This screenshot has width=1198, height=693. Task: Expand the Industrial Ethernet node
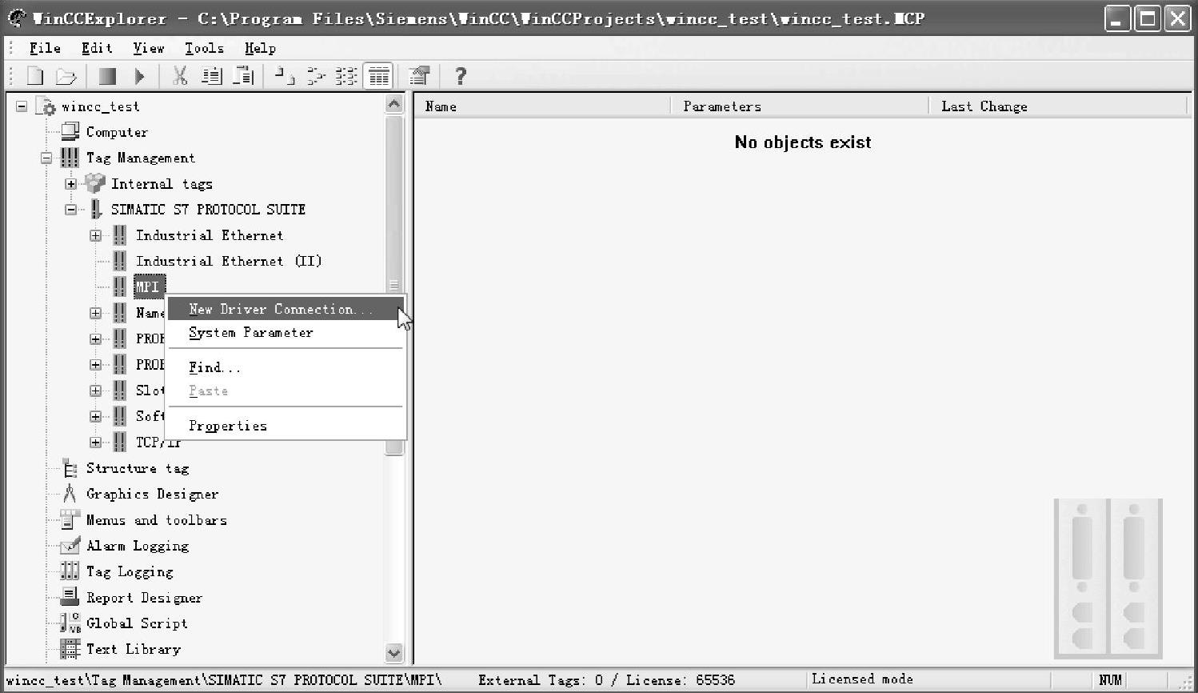[96, 235]
